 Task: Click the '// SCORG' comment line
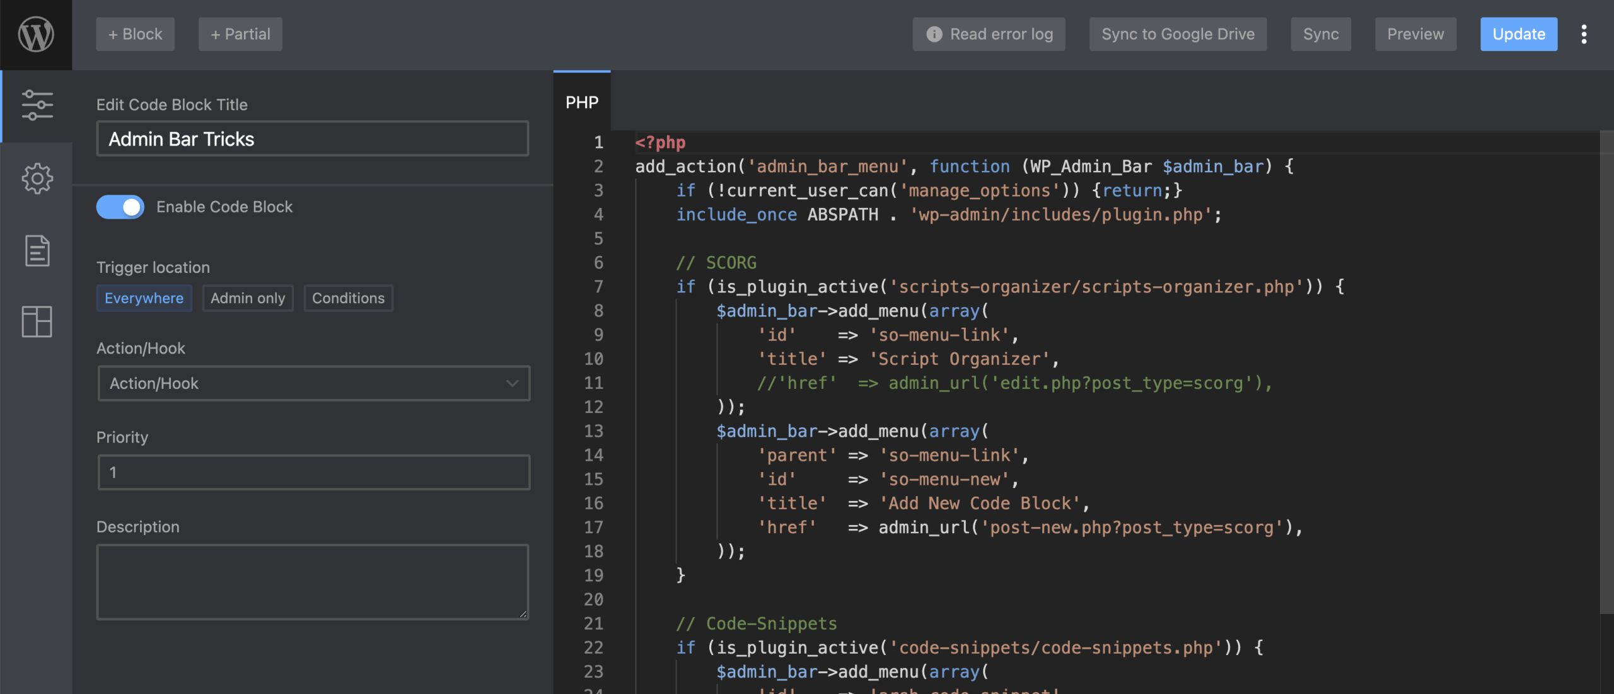(716, 263)
